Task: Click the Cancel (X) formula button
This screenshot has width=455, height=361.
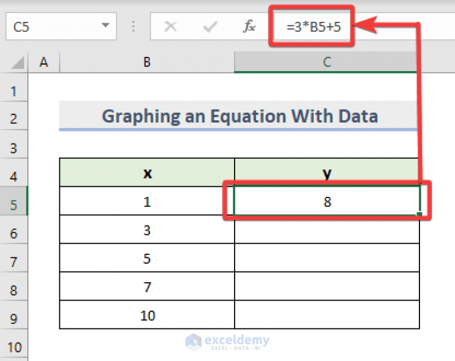Action: (171, 27)
